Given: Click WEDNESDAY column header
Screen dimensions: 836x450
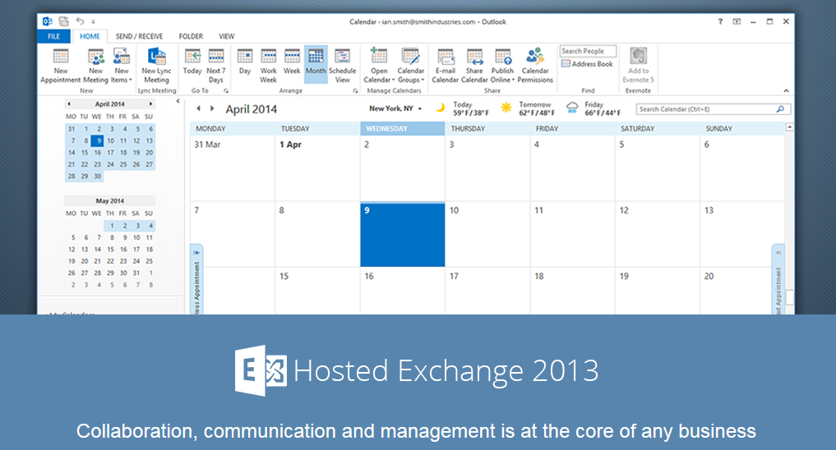Looking at the screenshot, I should point(403,129).
